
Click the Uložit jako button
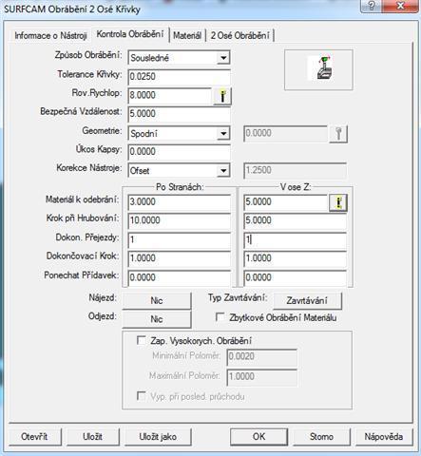[x=158, y=437]
